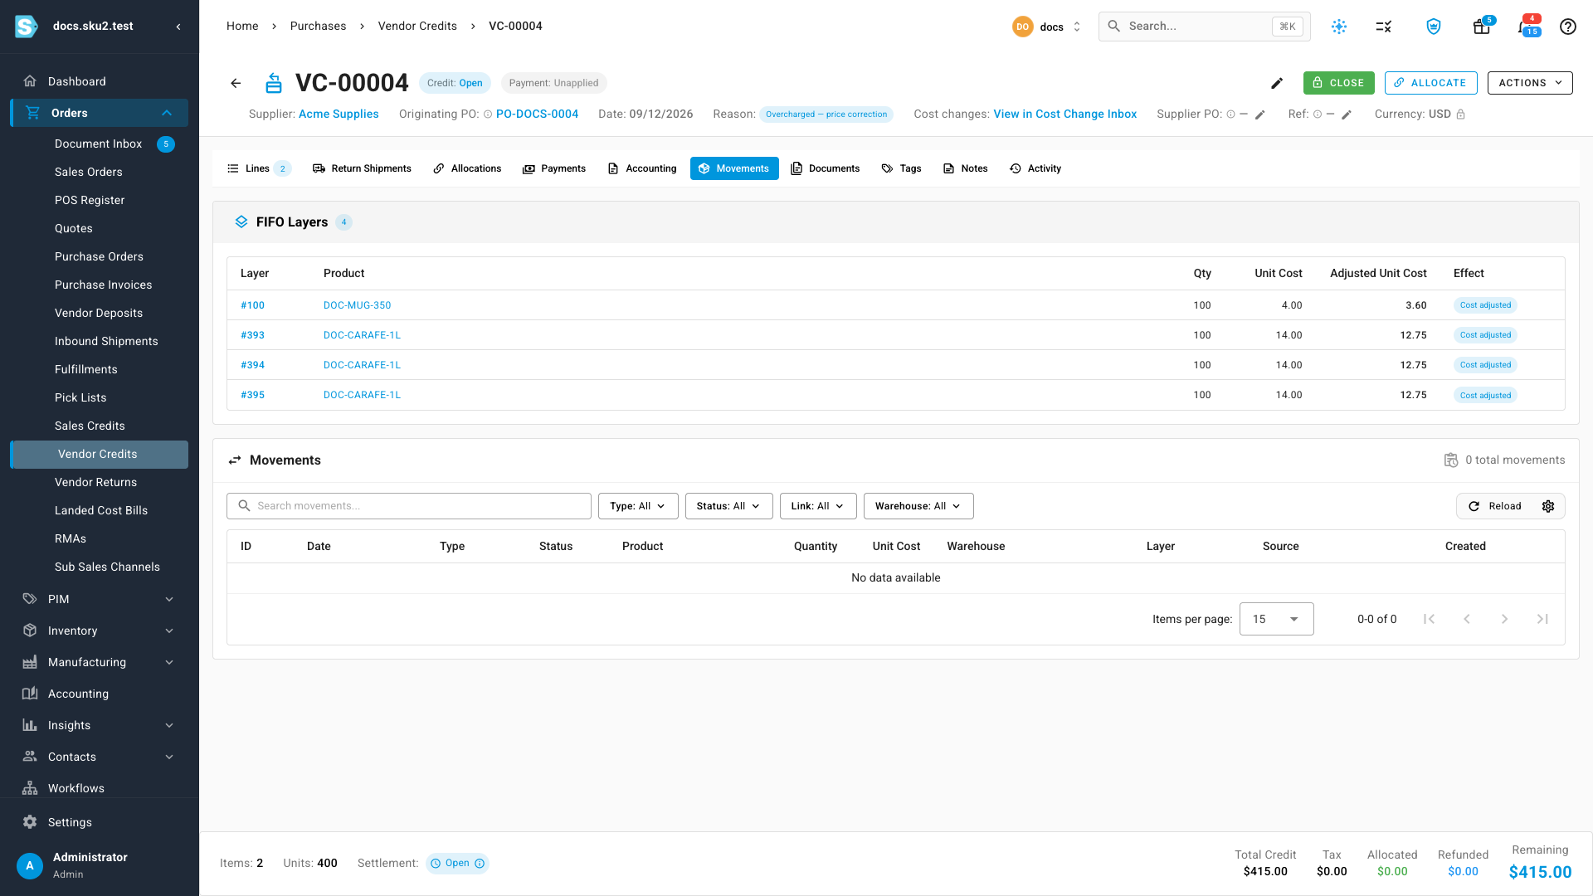Switch to the Allocations tab
The image size is (1593, 896).
click(467, 168)
